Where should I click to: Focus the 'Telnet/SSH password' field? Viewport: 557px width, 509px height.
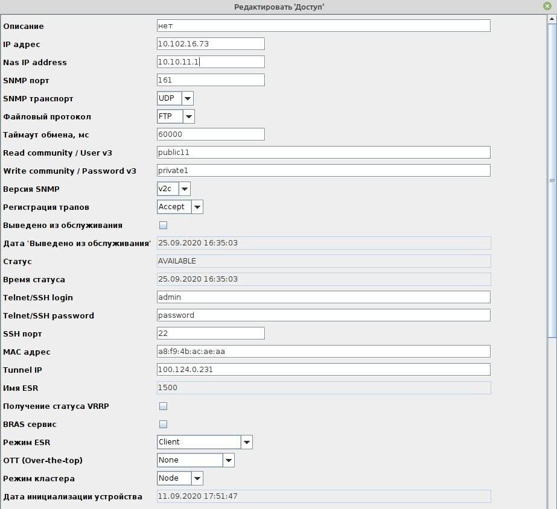point(323,315)
